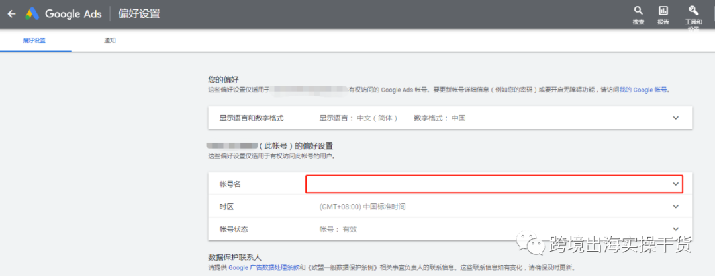This screenshot has height=276, width=715.
Task: Click 显示语言： 中文（简体） text
Action: tap(359, 118)
